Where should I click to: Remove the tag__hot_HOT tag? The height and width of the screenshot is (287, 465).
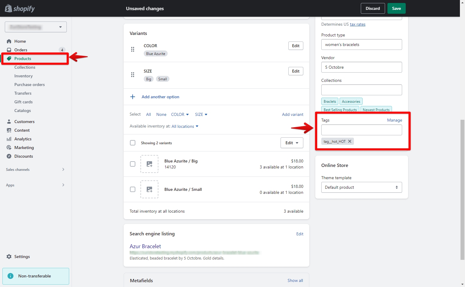click(350, 141)
